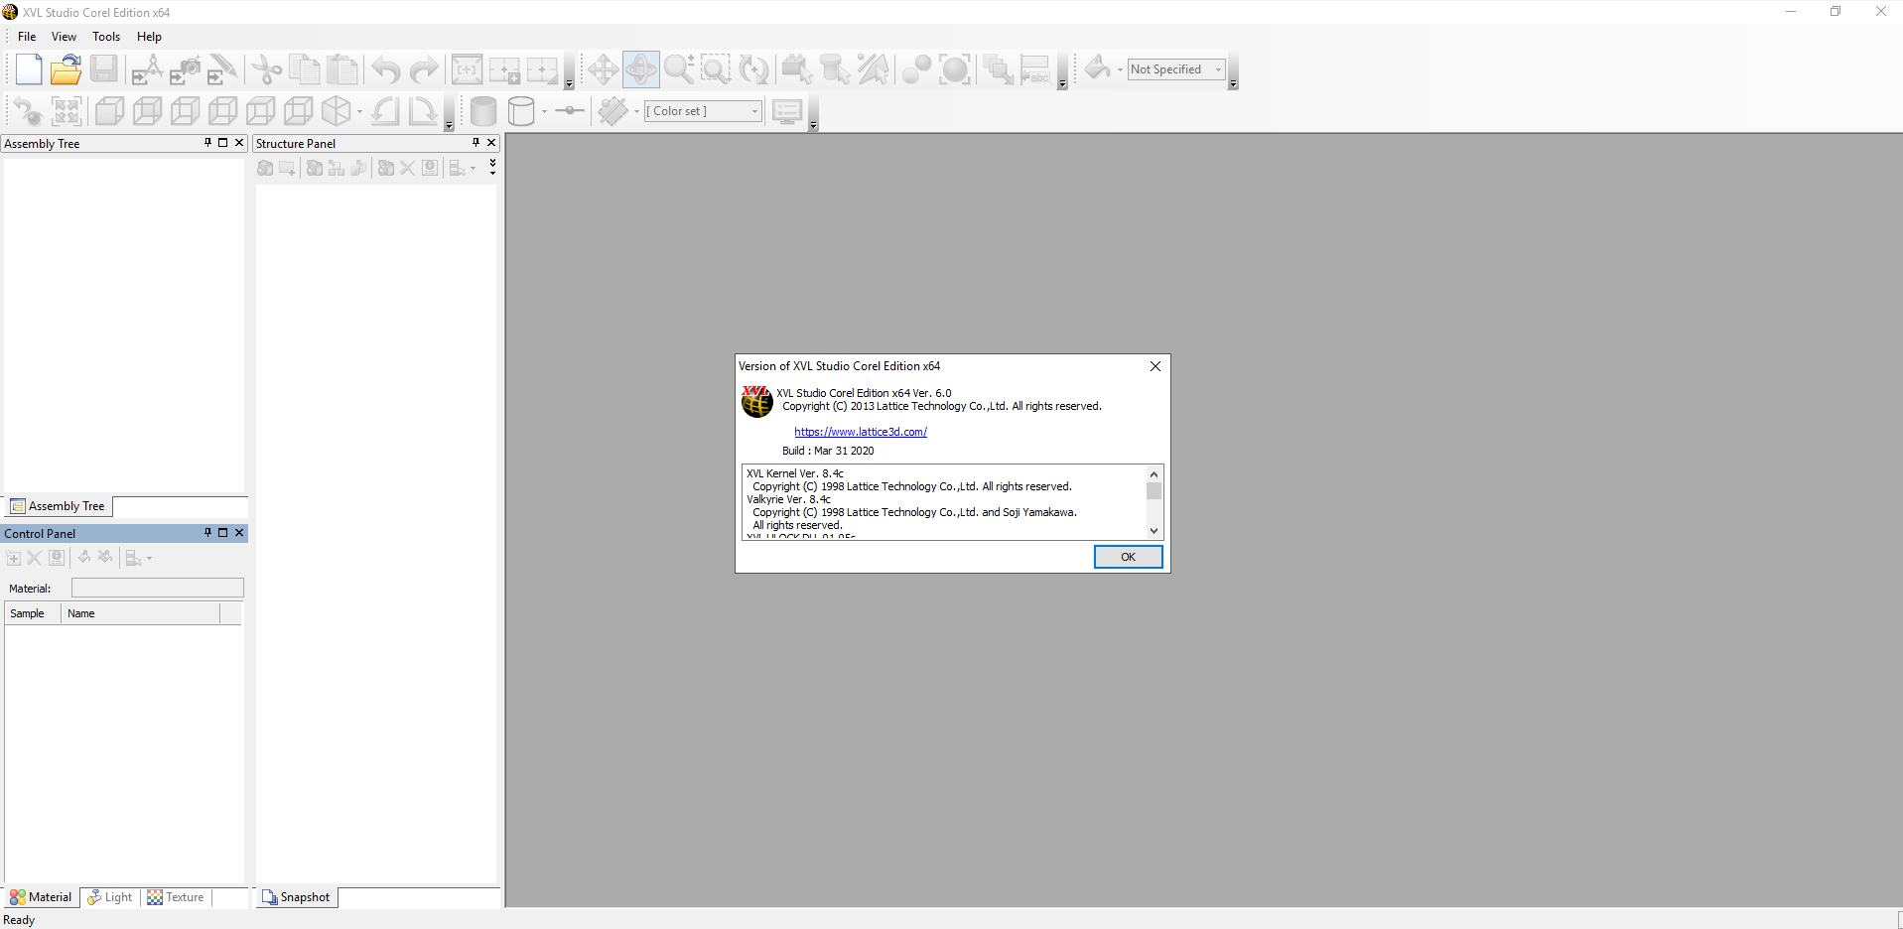1903x929 pixels.
Task: Close the version dialog with X
Action: (1155, 366)
